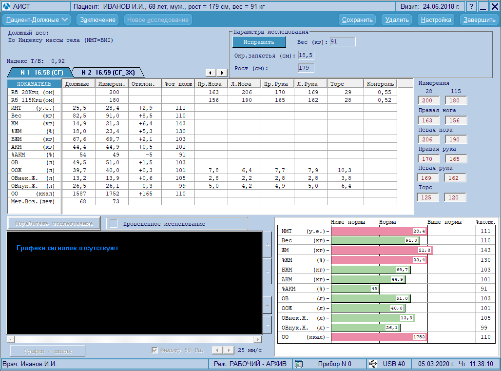Click the 200 field under Измерения 28
Image resolution: width=501 pixels, height=371 pixels.
point(428,100)
